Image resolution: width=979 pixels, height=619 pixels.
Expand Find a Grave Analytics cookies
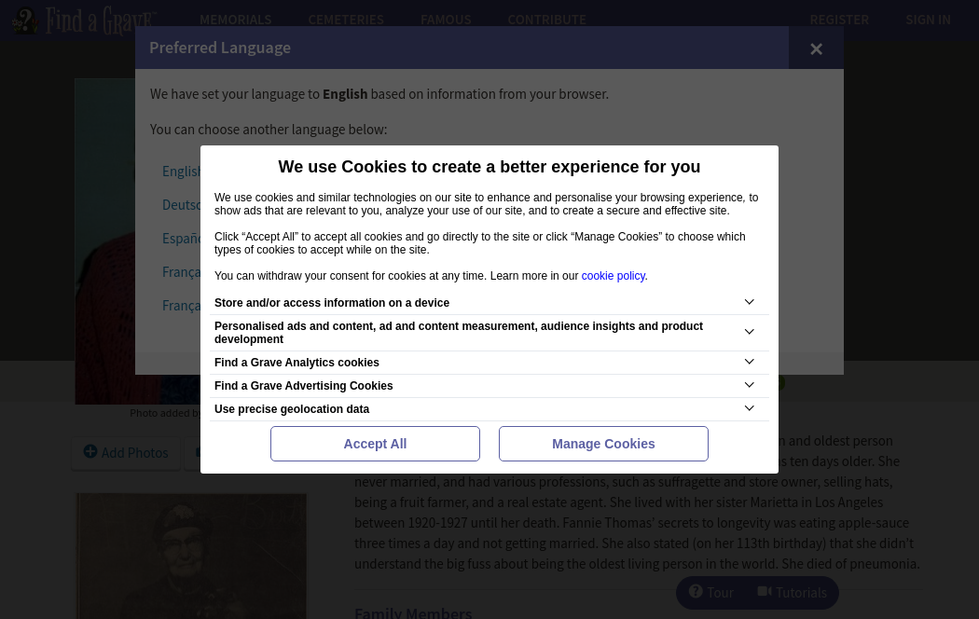[x=749, y=363]
